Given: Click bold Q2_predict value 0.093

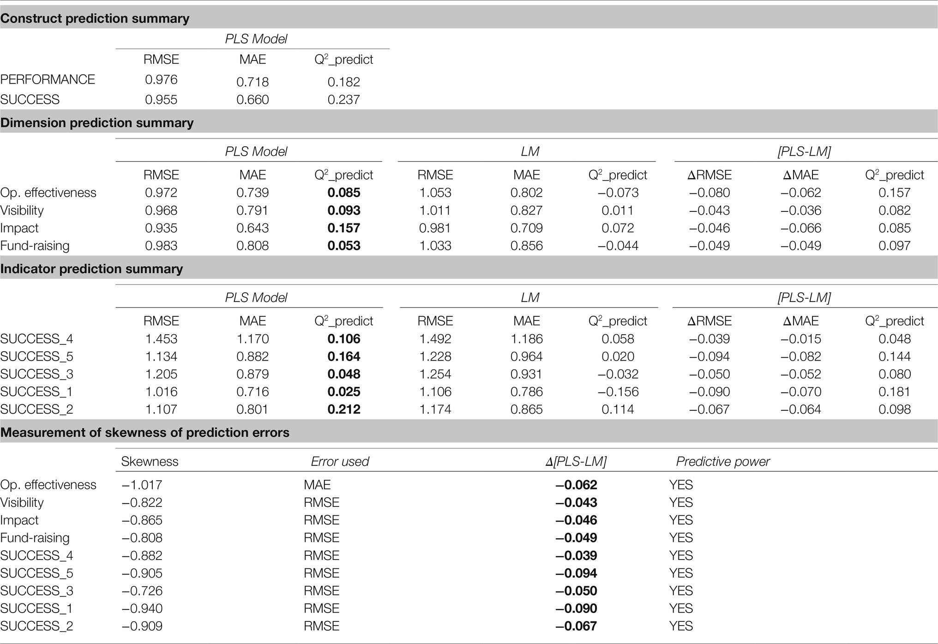Looking at the screenshot, I should click(344, 211).
